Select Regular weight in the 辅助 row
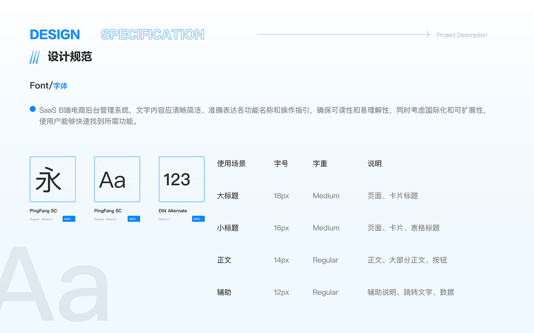The image size is (534, 333). (x=325, y=292)
